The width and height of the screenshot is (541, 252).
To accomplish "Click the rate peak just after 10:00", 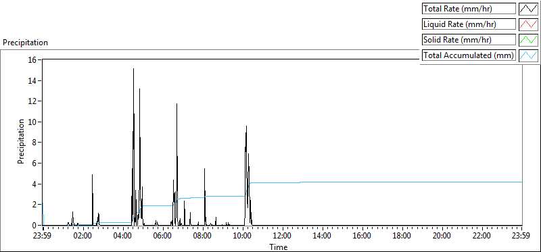I will [x=246, y=126].
